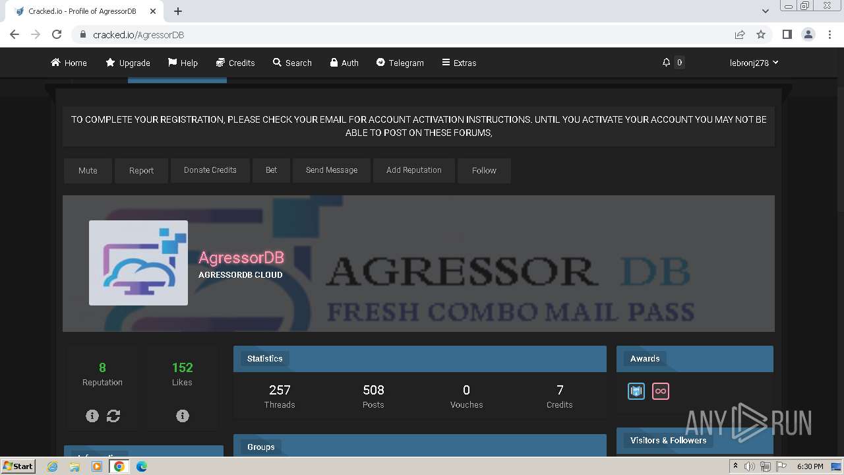Open the Help nav item
844x475 pixels.
183,63
